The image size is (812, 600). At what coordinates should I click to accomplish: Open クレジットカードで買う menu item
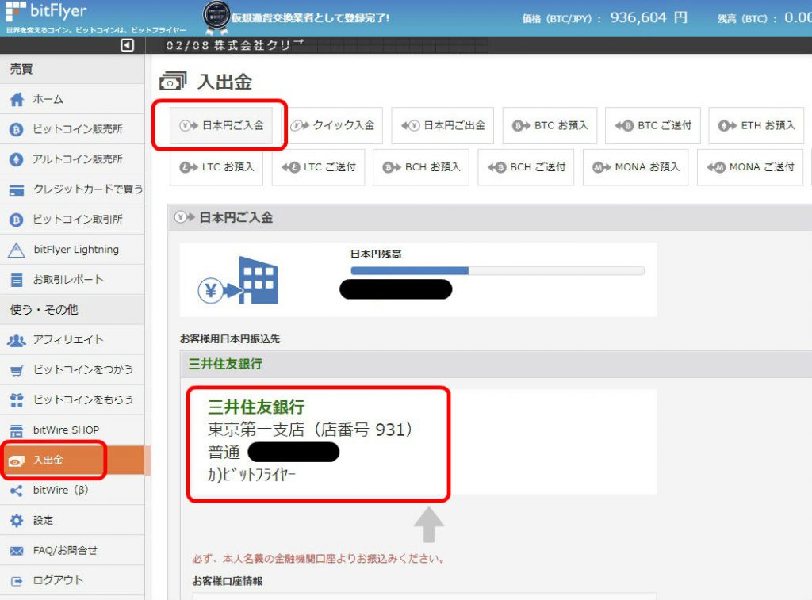coord(87,189)
